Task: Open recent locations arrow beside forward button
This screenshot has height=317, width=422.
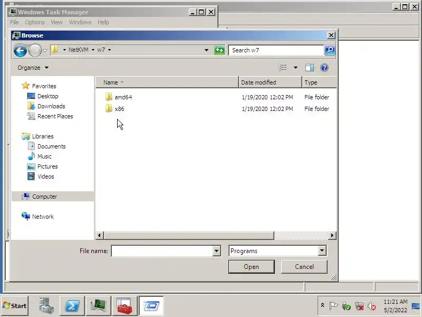Action: (x=45, y=50)
